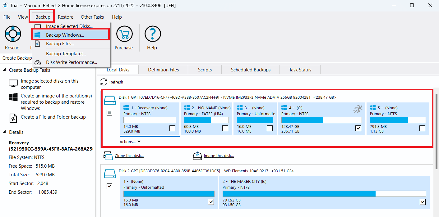
Task: Choose Disk Write Performance menu entry
Action: pyautogui.click(x=71, y=62)
